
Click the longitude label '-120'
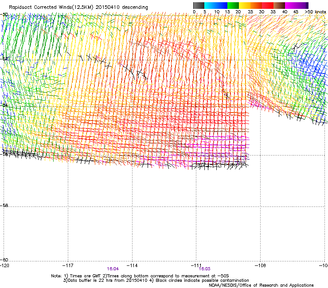click(4, 265)
